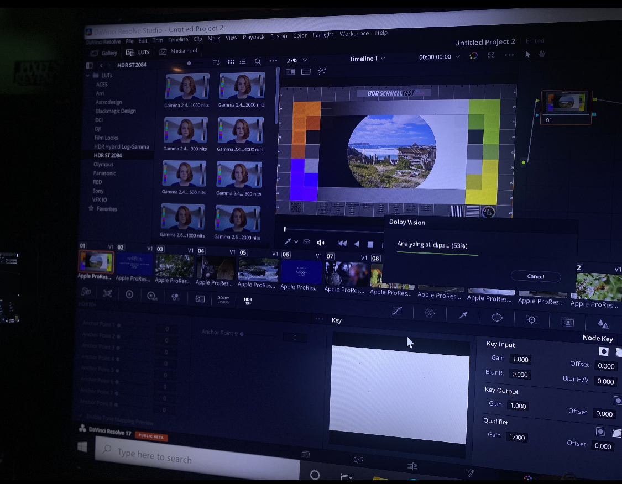Switch to the HDR10+ palette
The image size is (622, 484).
coord(248,301)
